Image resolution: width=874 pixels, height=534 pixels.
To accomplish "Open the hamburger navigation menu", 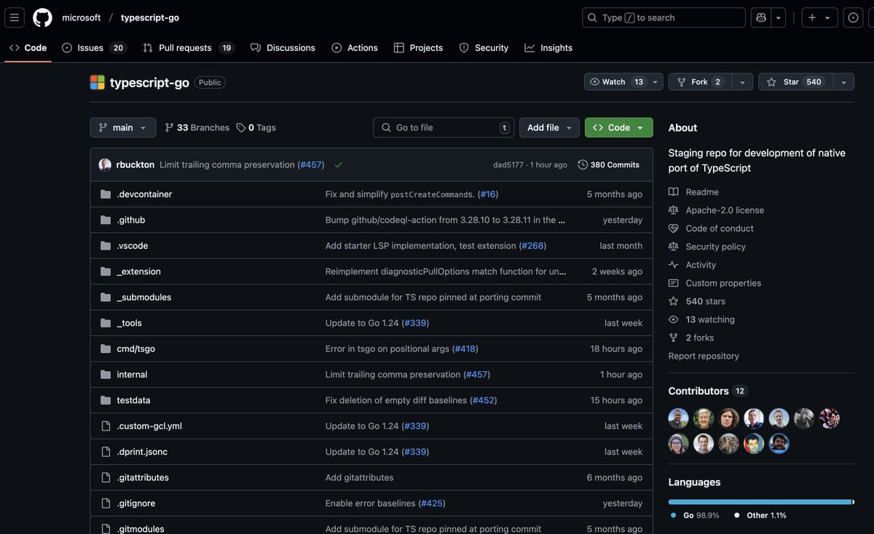I will pyautogui.click(x=15, y=17).
